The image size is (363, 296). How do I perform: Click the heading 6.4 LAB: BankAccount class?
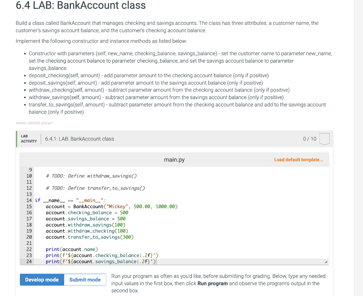(x=80, y=6)
